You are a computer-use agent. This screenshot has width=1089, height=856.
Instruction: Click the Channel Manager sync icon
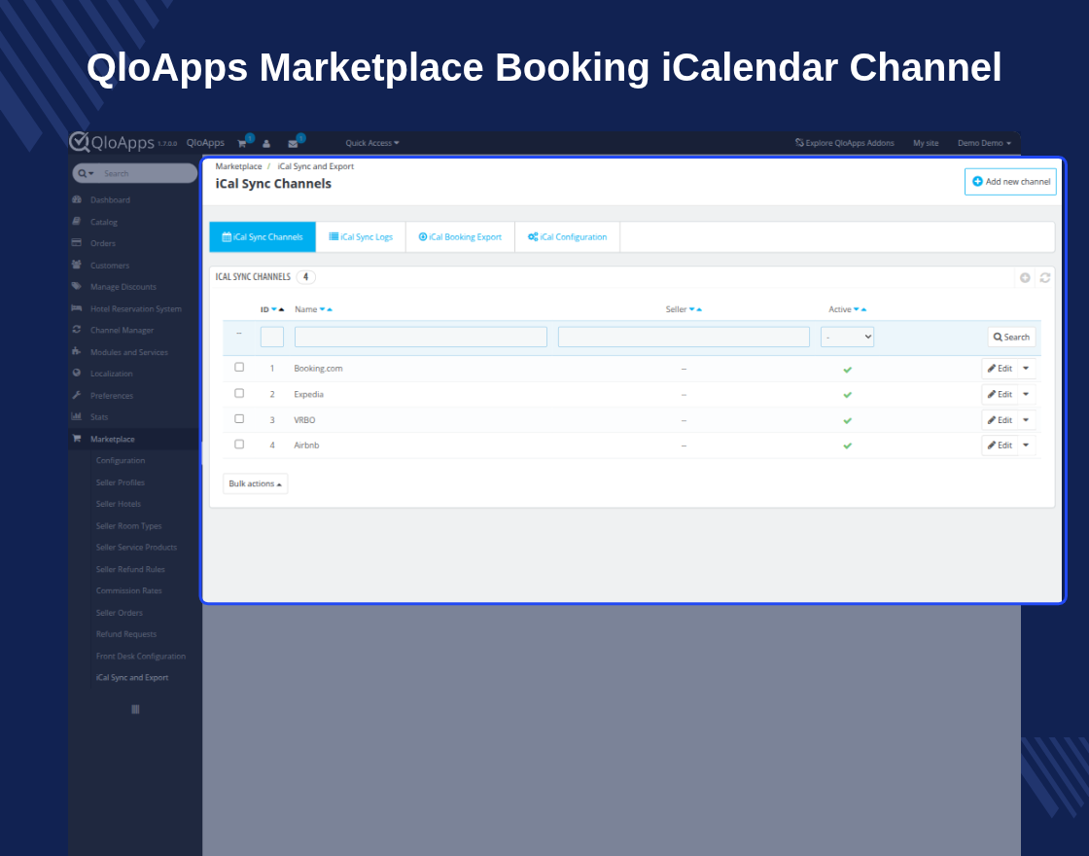[77, 330]
